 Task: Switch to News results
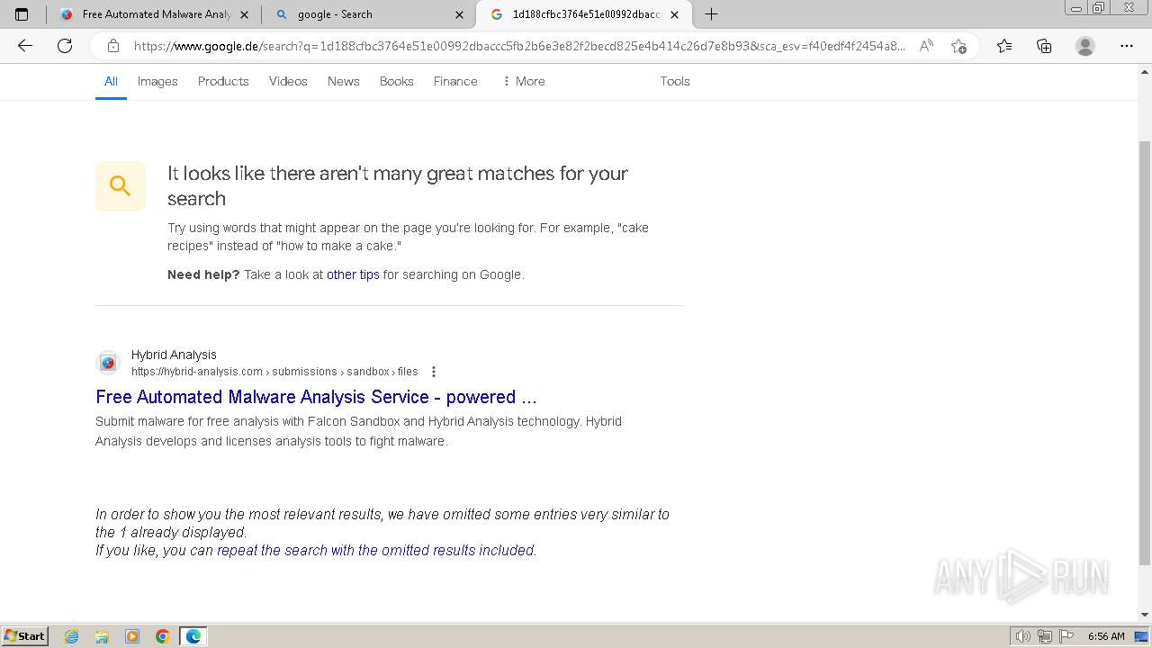point(344,81)
